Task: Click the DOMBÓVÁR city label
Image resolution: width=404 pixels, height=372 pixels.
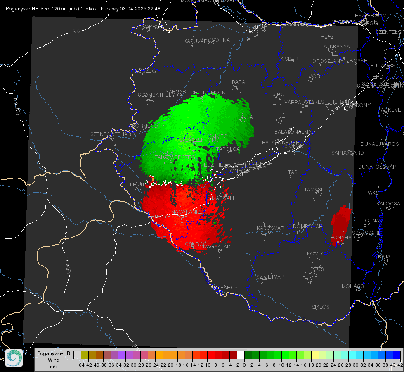Action: point(307,227)
